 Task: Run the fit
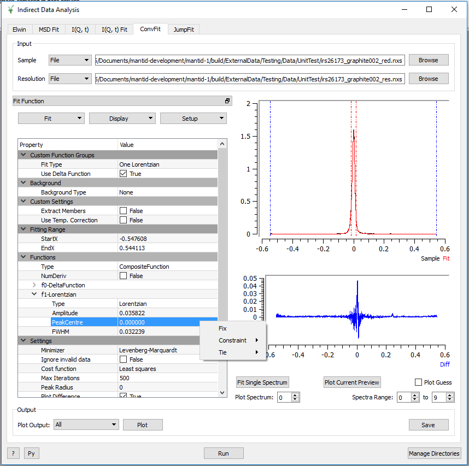click(x=223, y=453)
